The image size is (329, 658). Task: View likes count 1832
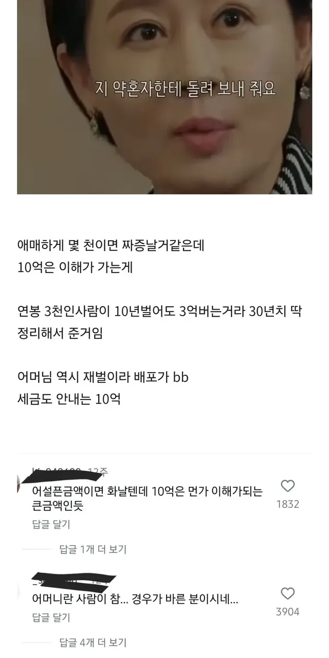point(288,504)
